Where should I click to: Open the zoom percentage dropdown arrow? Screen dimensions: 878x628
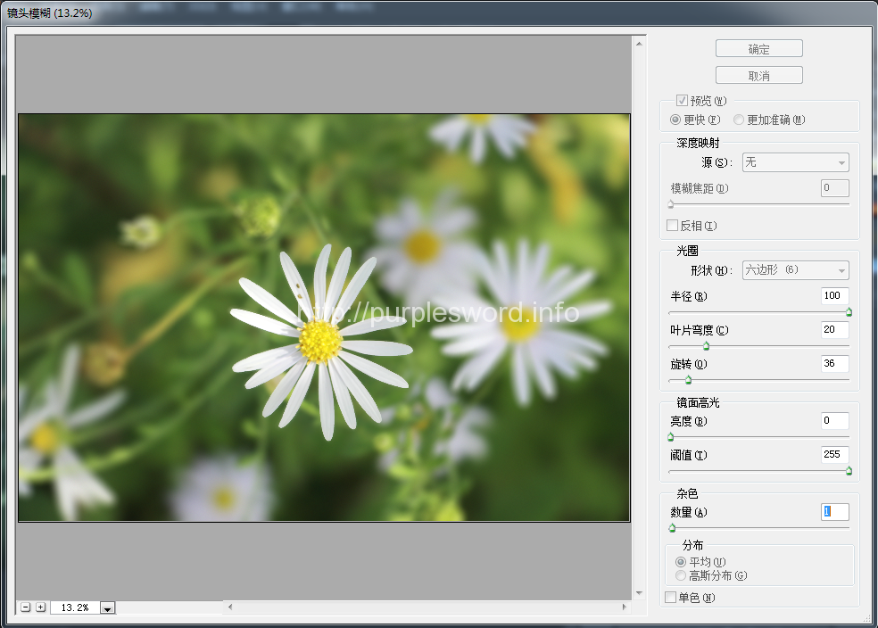[107, 607]
